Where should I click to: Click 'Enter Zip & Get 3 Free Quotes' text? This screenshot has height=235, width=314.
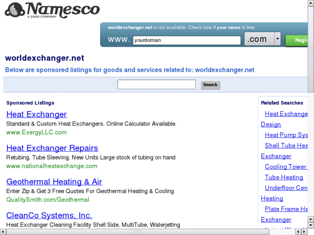pos(90,191)
